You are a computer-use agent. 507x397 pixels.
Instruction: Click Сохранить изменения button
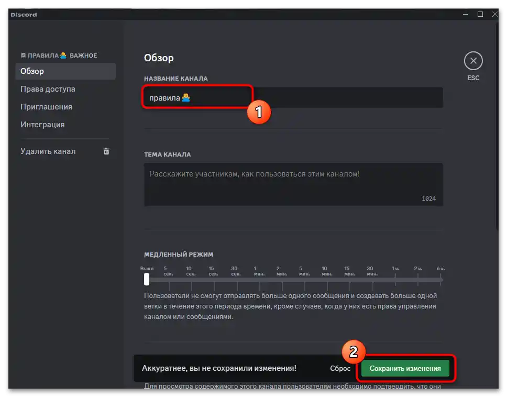[405, 368]
